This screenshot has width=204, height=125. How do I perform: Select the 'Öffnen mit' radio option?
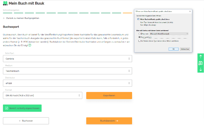tap(139, 34)
